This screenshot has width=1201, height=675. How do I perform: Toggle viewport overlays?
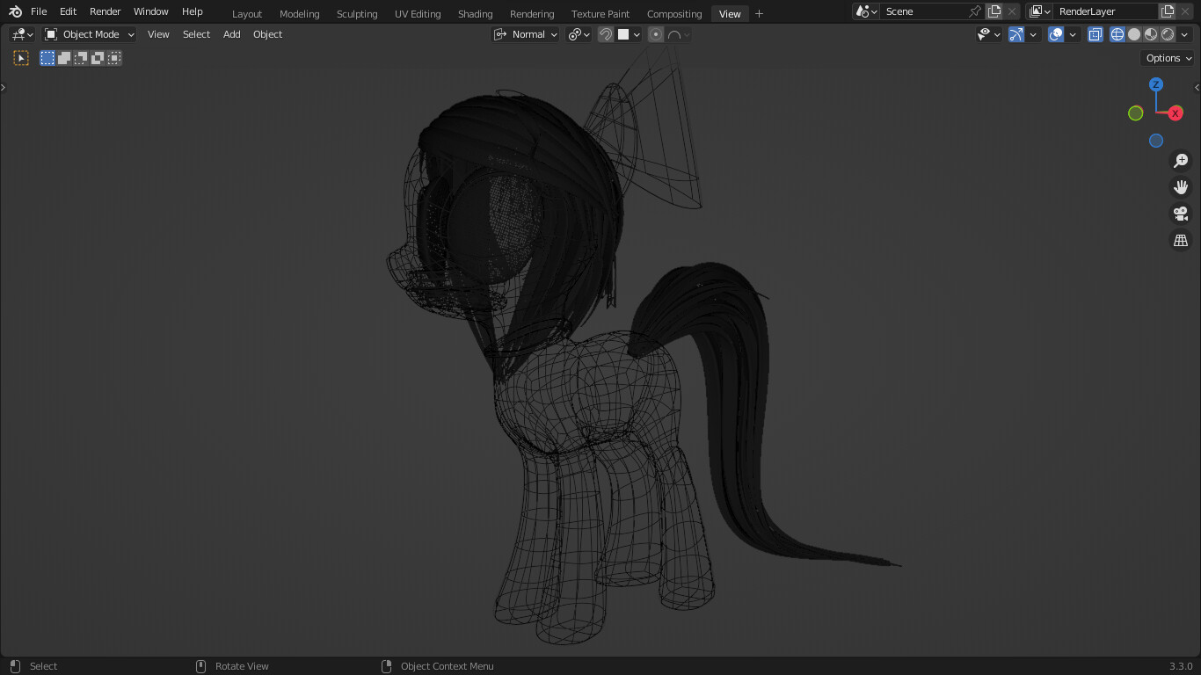point(1056,34)
